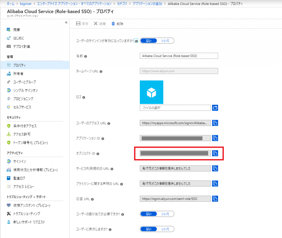Click the ファイルの選択 file input

(x=175, y=108)
